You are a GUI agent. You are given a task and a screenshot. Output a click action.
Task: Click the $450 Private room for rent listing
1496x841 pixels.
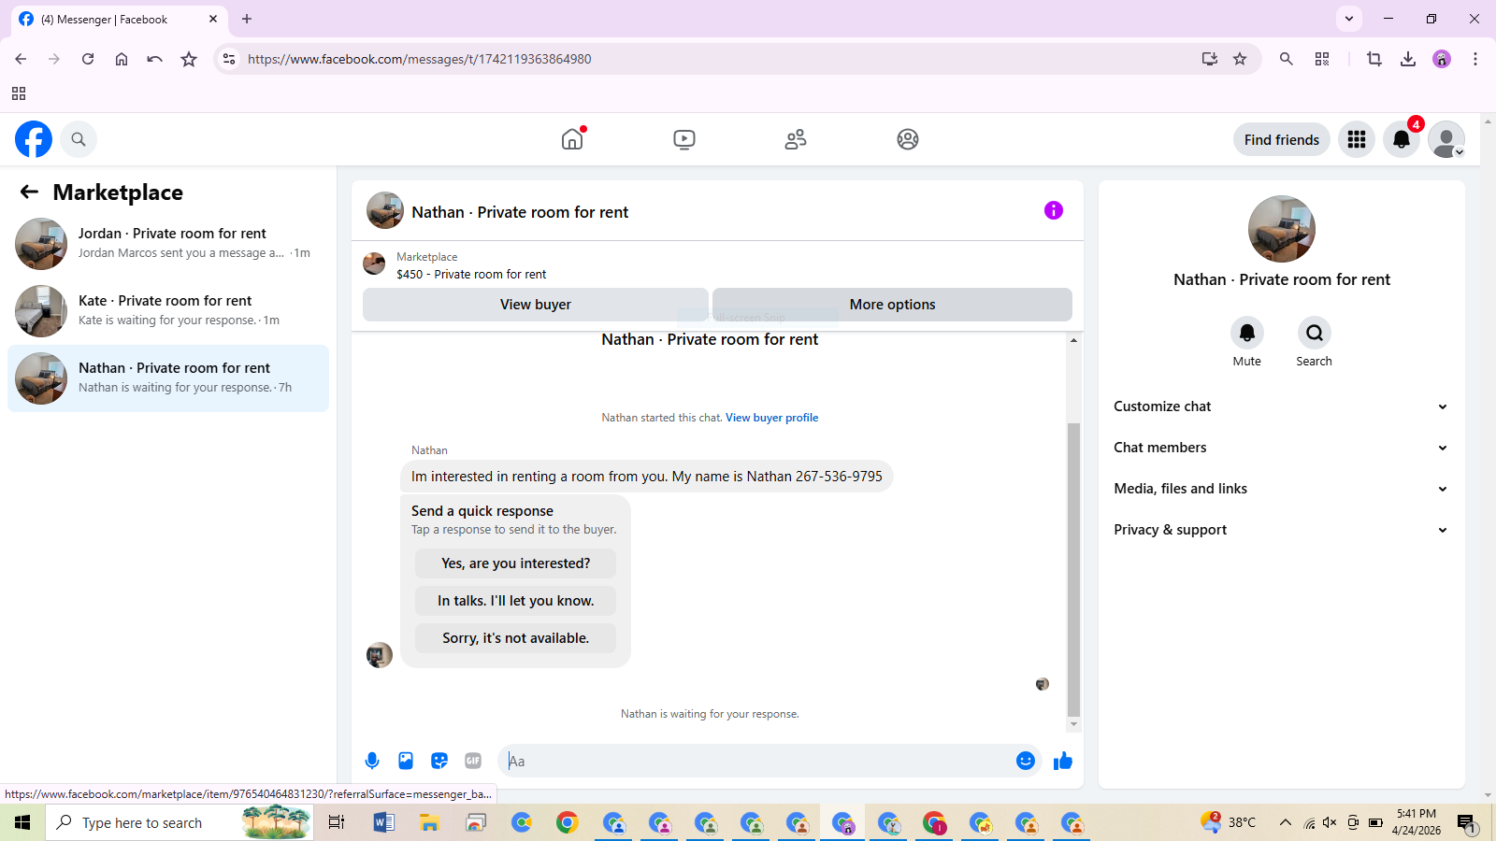(471, 275)
